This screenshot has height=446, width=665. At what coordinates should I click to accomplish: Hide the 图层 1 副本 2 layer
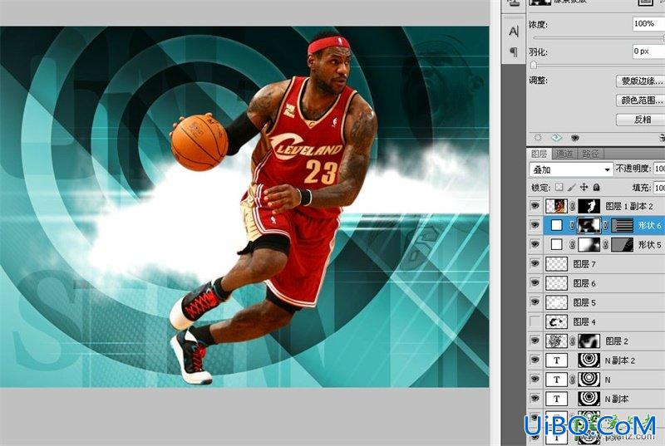[x=534, y=206]
